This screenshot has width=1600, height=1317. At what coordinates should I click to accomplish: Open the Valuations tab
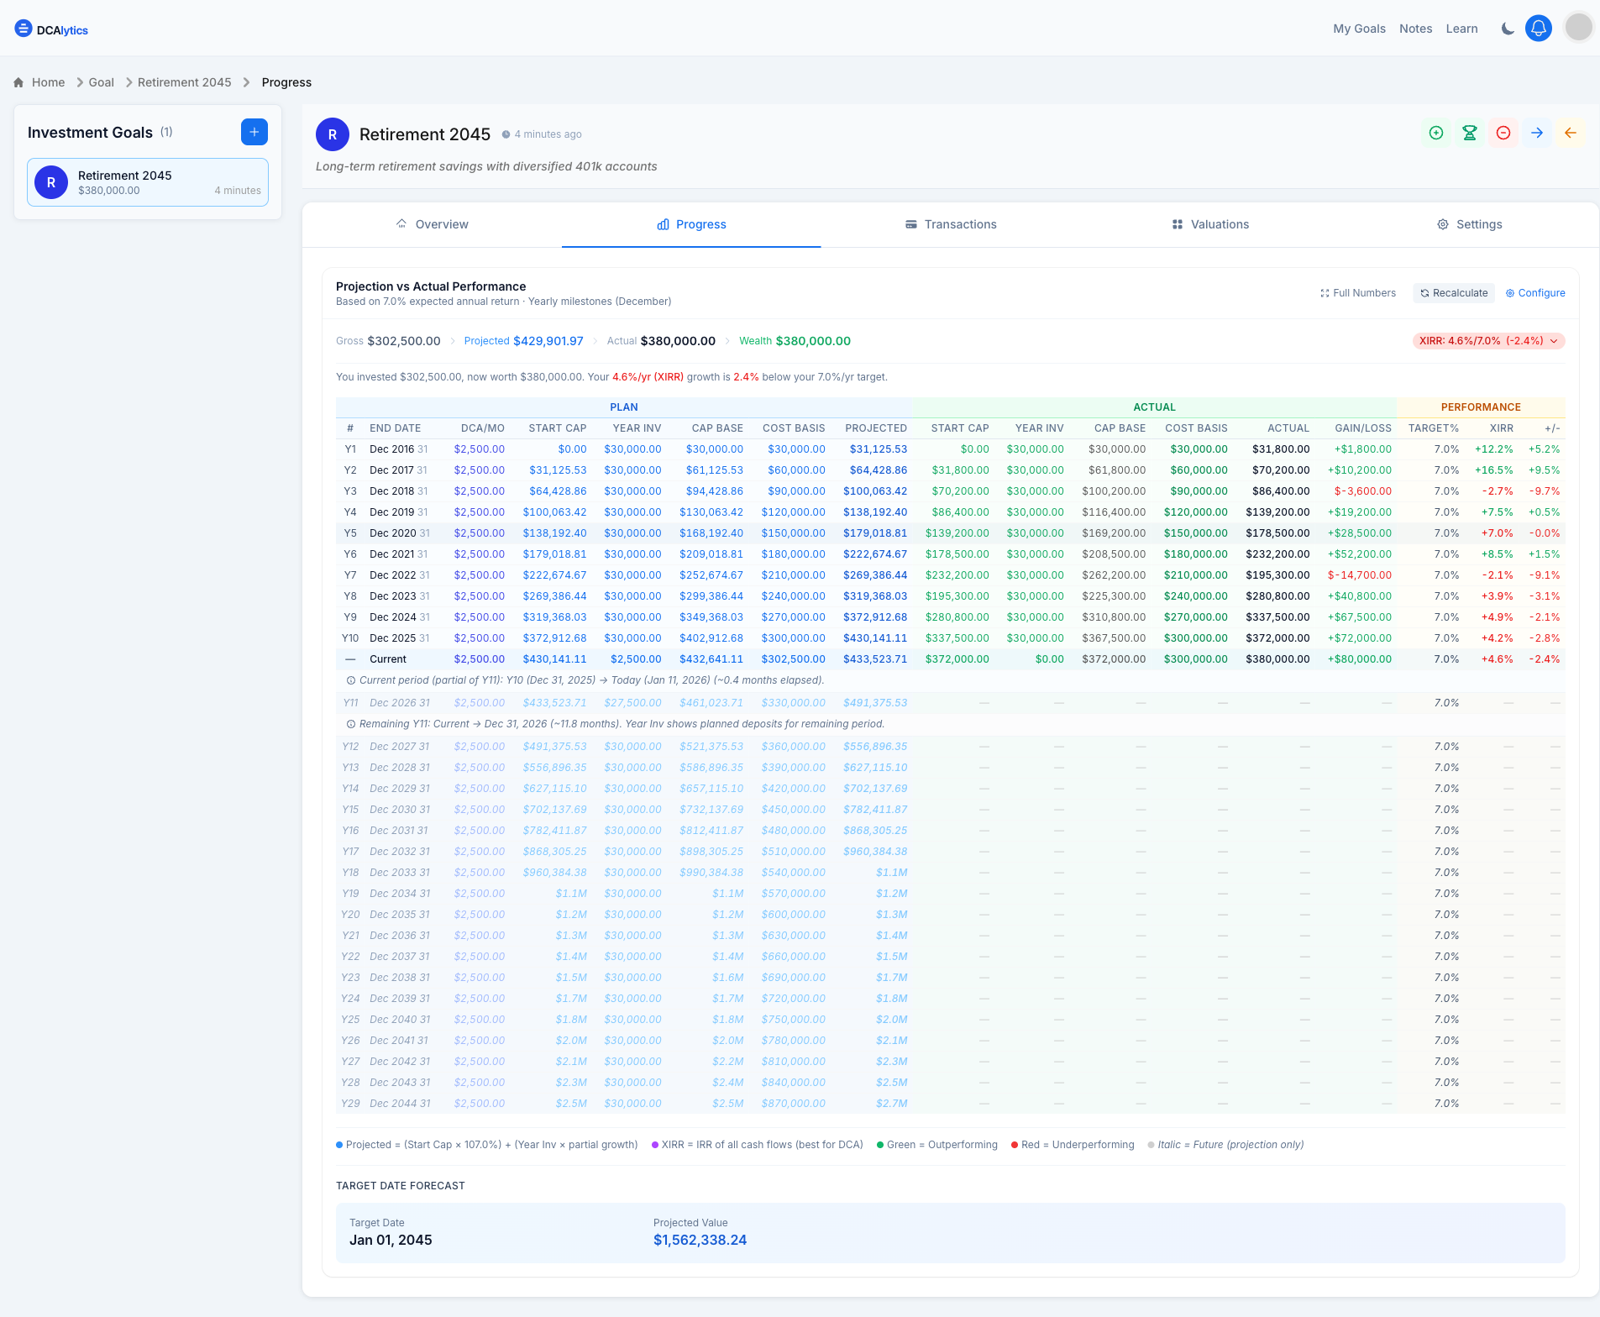(1210, 224)
